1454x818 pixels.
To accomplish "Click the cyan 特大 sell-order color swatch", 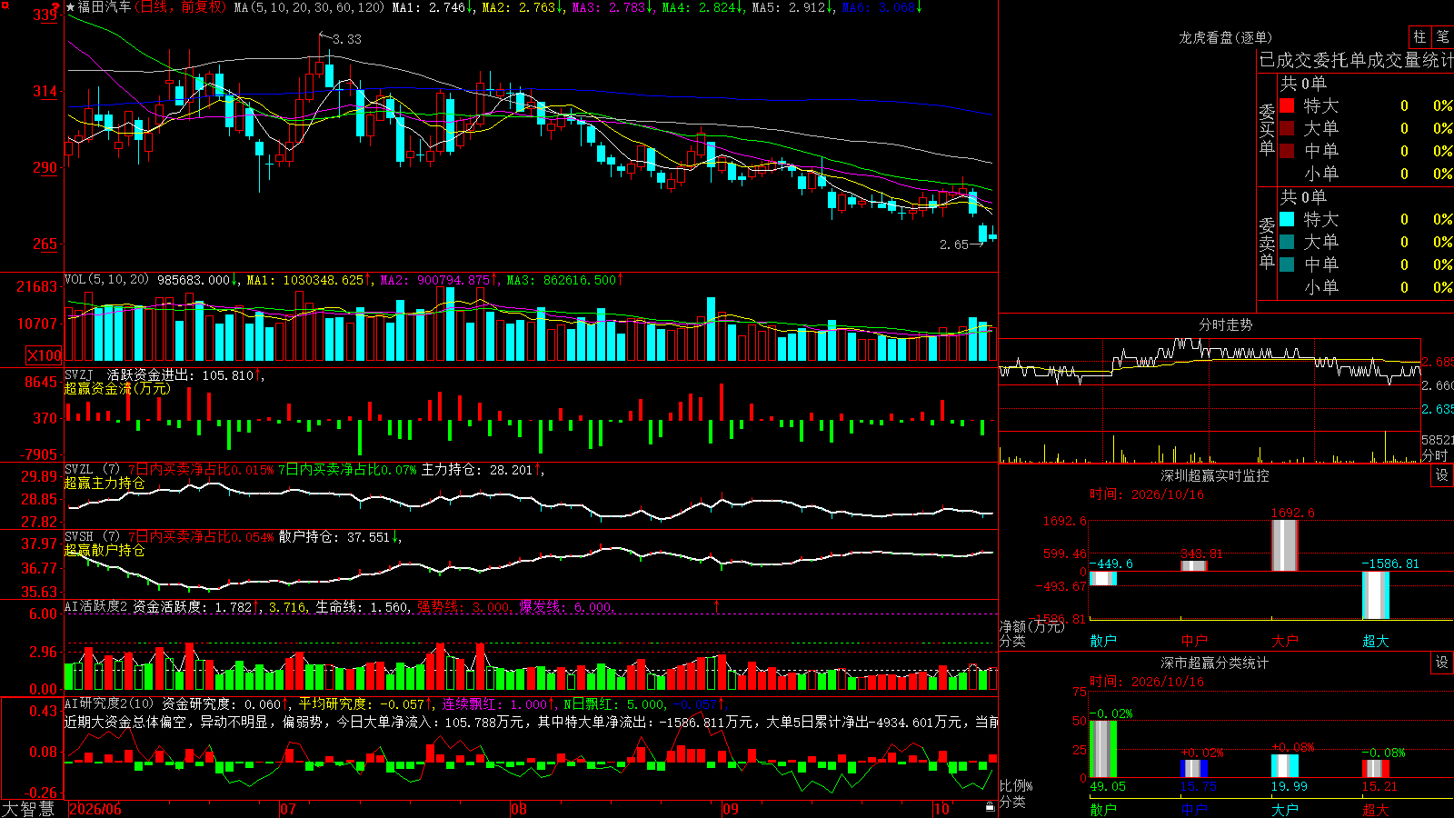I will (1287, 219).
